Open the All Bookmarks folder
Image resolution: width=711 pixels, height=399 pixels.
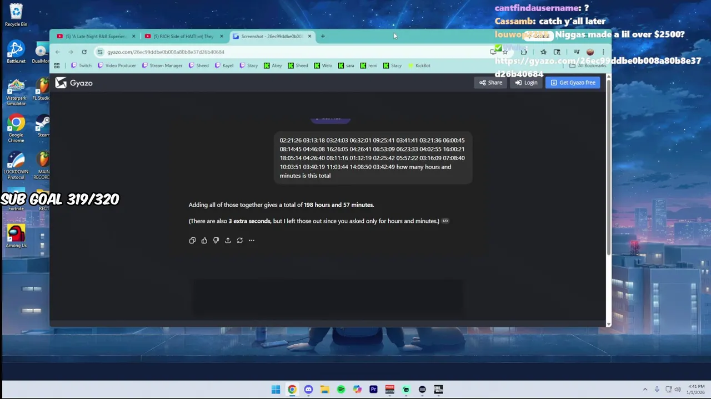588,65
